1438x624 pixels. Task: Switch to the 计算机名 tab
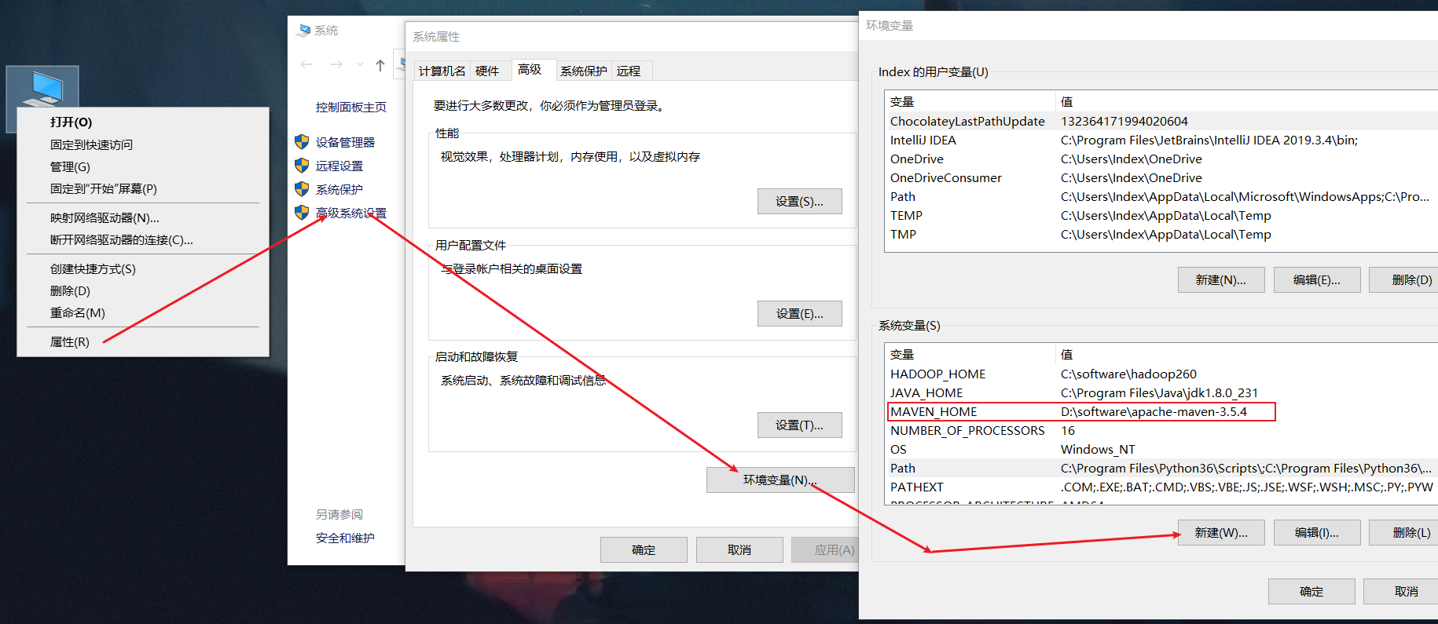(x=442, y=71)
